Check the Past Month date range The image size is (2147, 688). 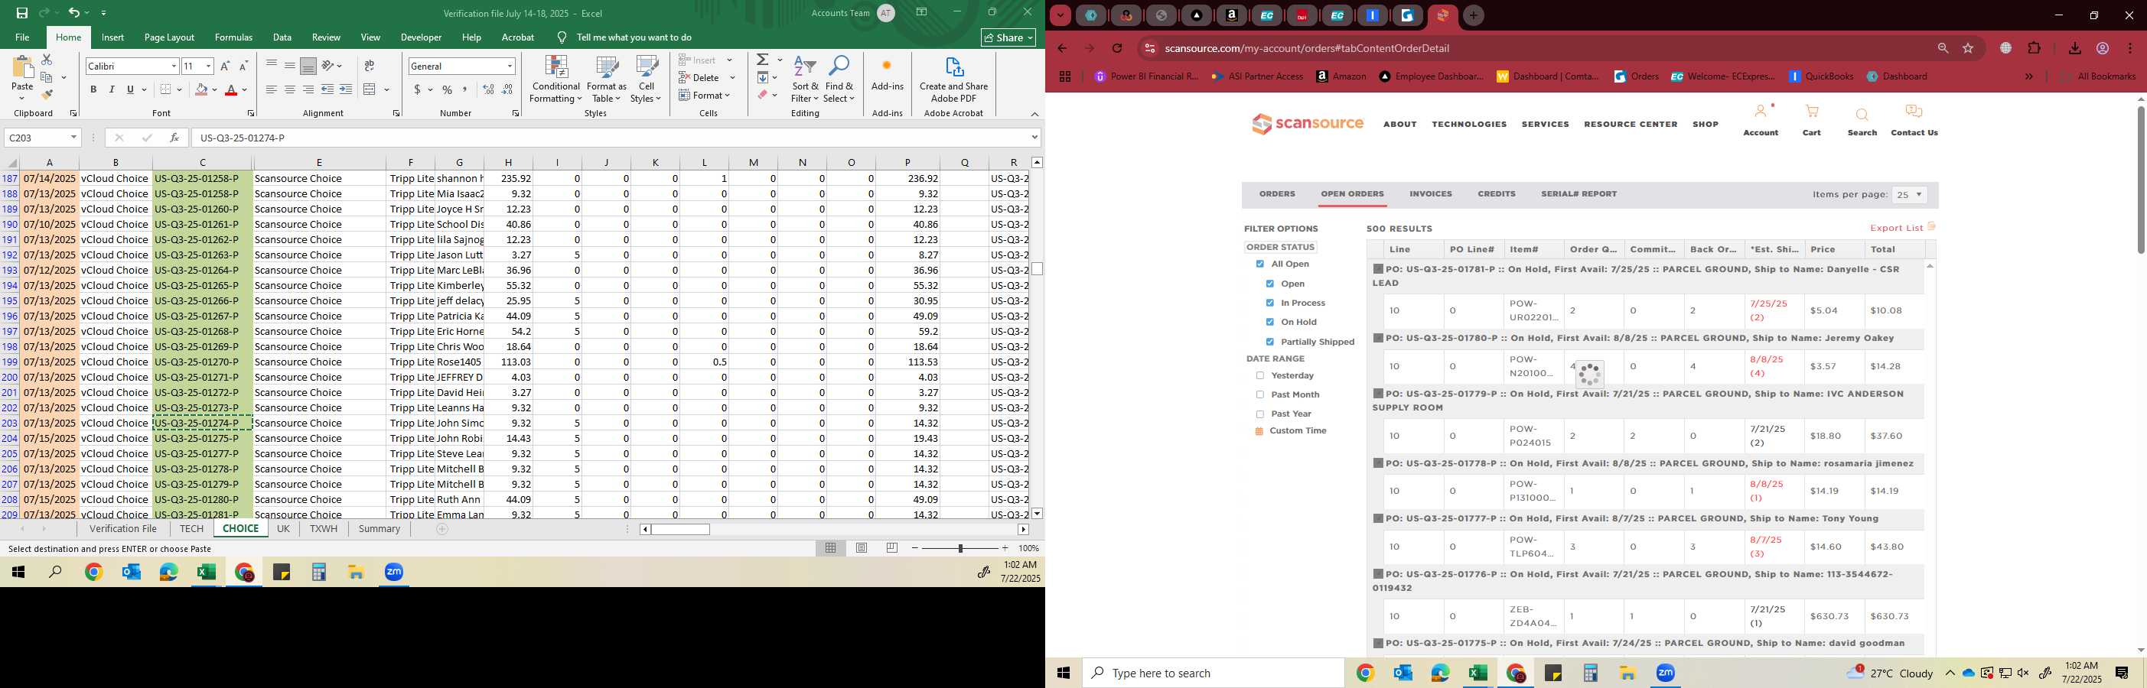click(1259, 394)
